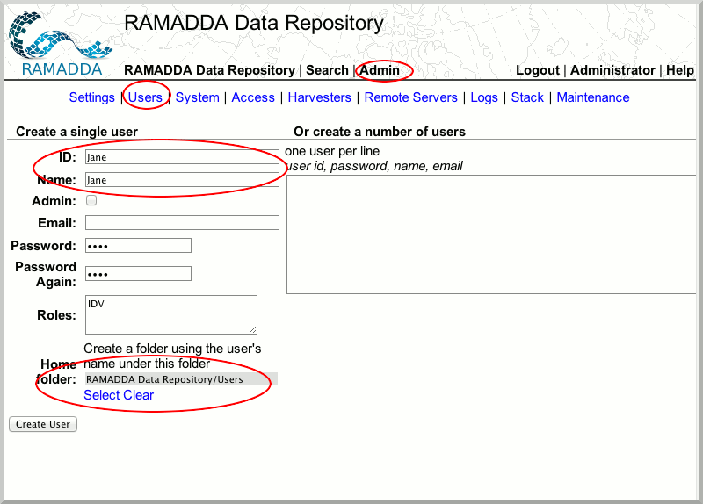
Task: View the Logs page
Action: pyautogui.click(x=484, y=97)
